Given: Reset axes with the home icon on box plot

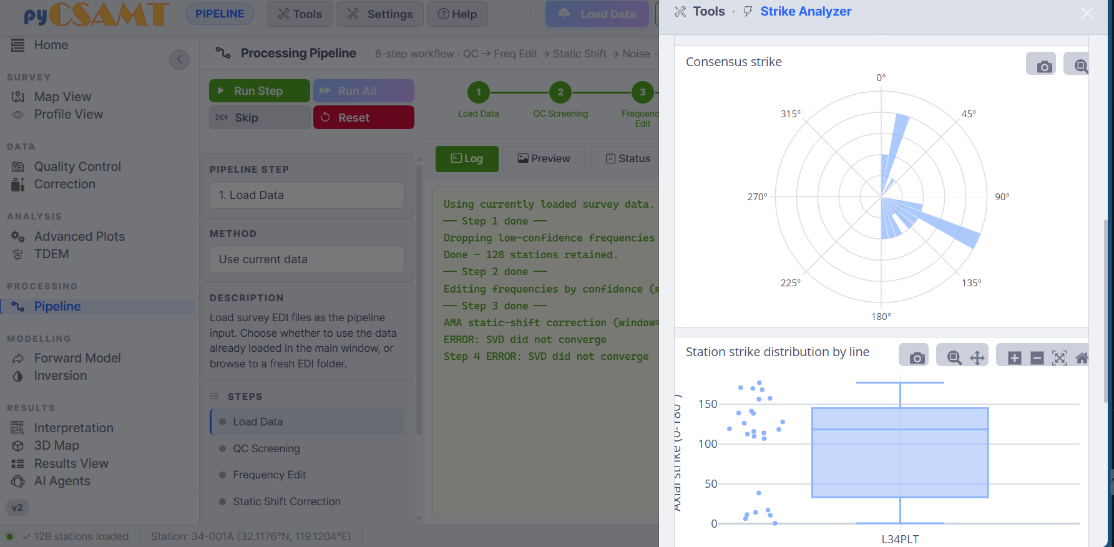Looking at the screenshot, I should (x=1082, y=357).
